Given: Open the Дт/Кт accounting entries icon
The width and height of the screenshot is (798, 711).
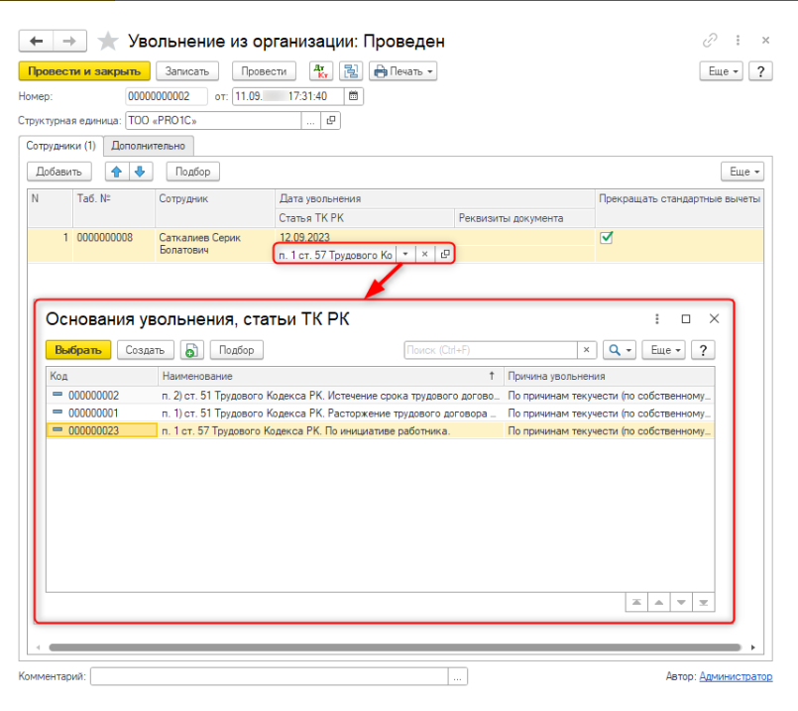Looking at the screenshot, I should [321, 71].
